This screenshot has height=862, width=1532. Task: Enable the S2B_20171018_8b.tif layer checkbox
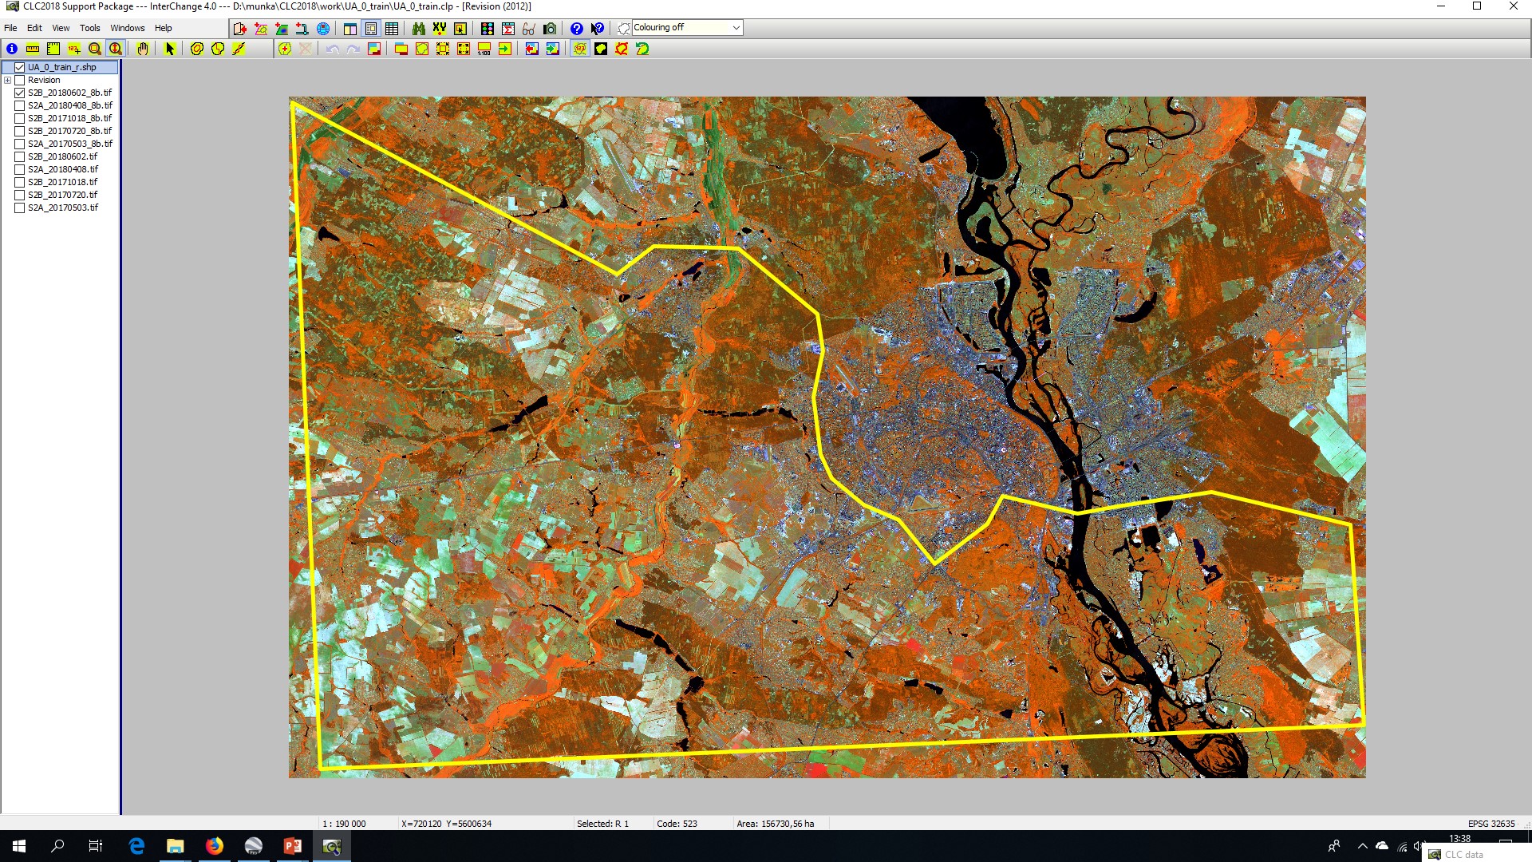tap(20, 118)
